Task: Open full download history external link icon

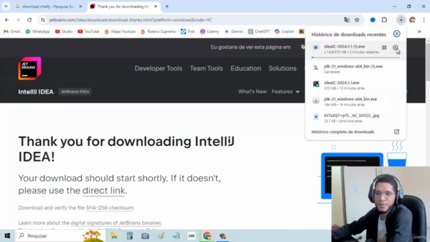Action: [x=396, y=132]
